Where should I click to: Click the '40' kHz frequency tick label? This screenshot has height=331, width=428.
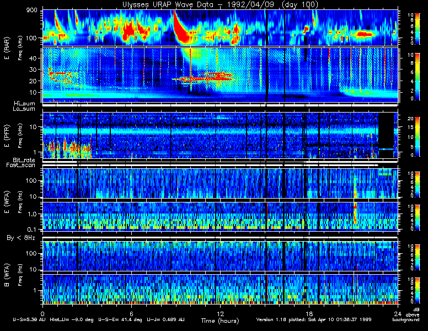pyautogui.click(x=33, y=58)
